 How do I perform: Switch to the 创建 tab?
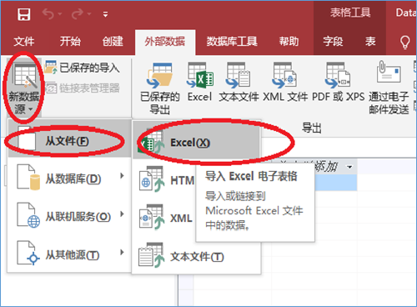tap(113, 42)
